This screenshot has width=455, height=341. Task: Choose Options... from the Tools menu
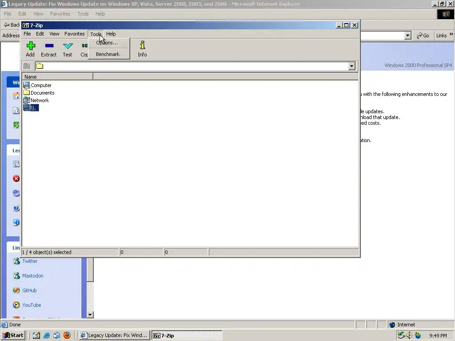(x=109, y=43)
